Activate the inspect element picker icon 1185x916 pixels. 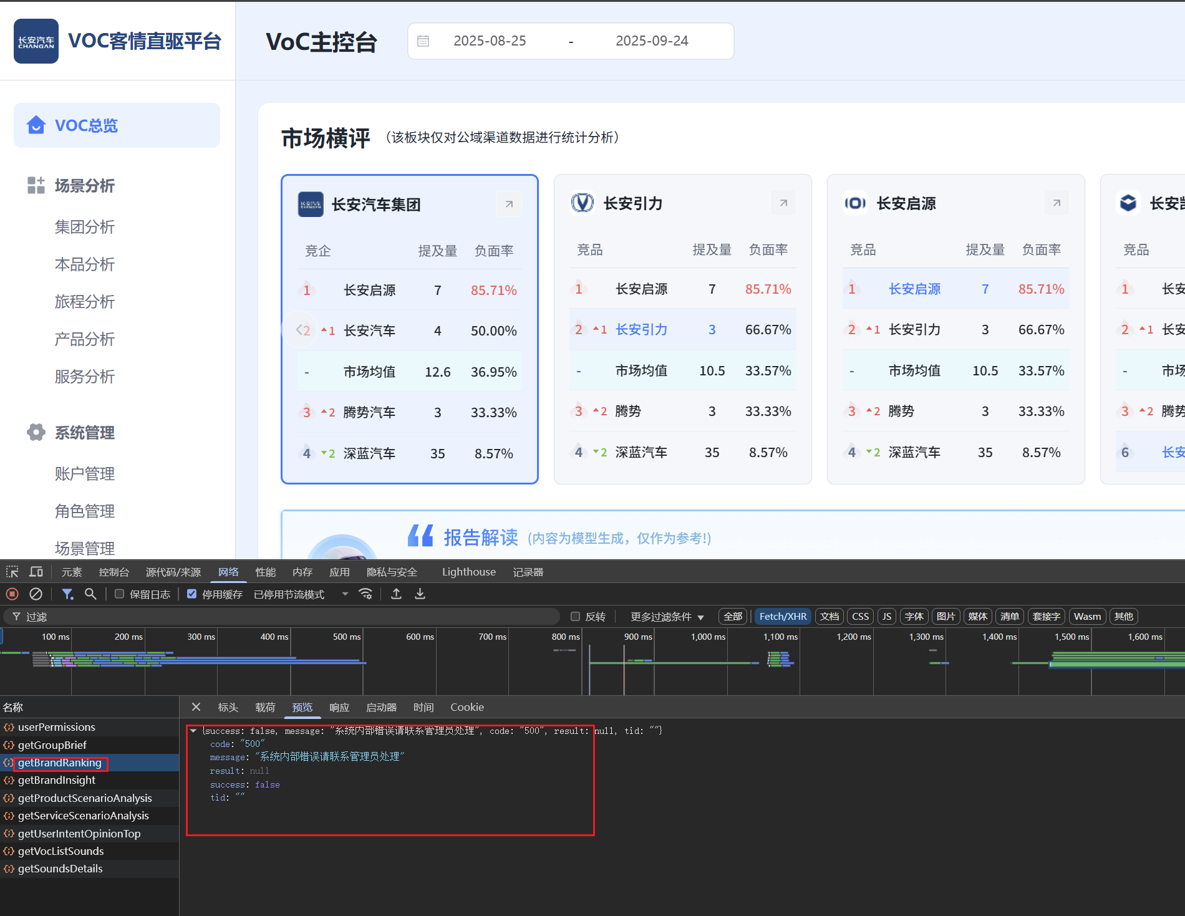[x=12, y=572]
